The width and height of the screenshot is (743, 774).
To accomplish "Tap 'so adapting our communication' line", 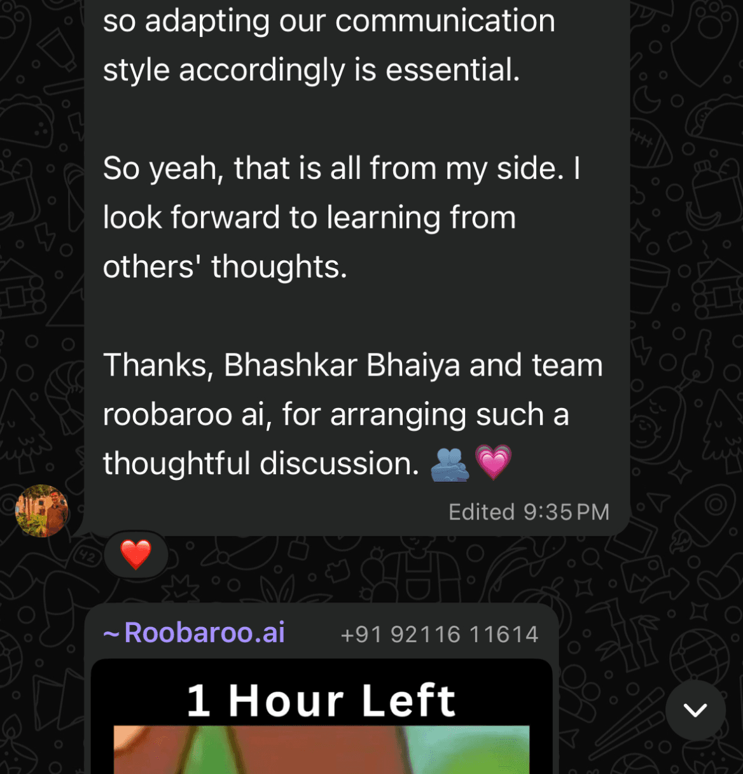I will [x=329, y=21].
